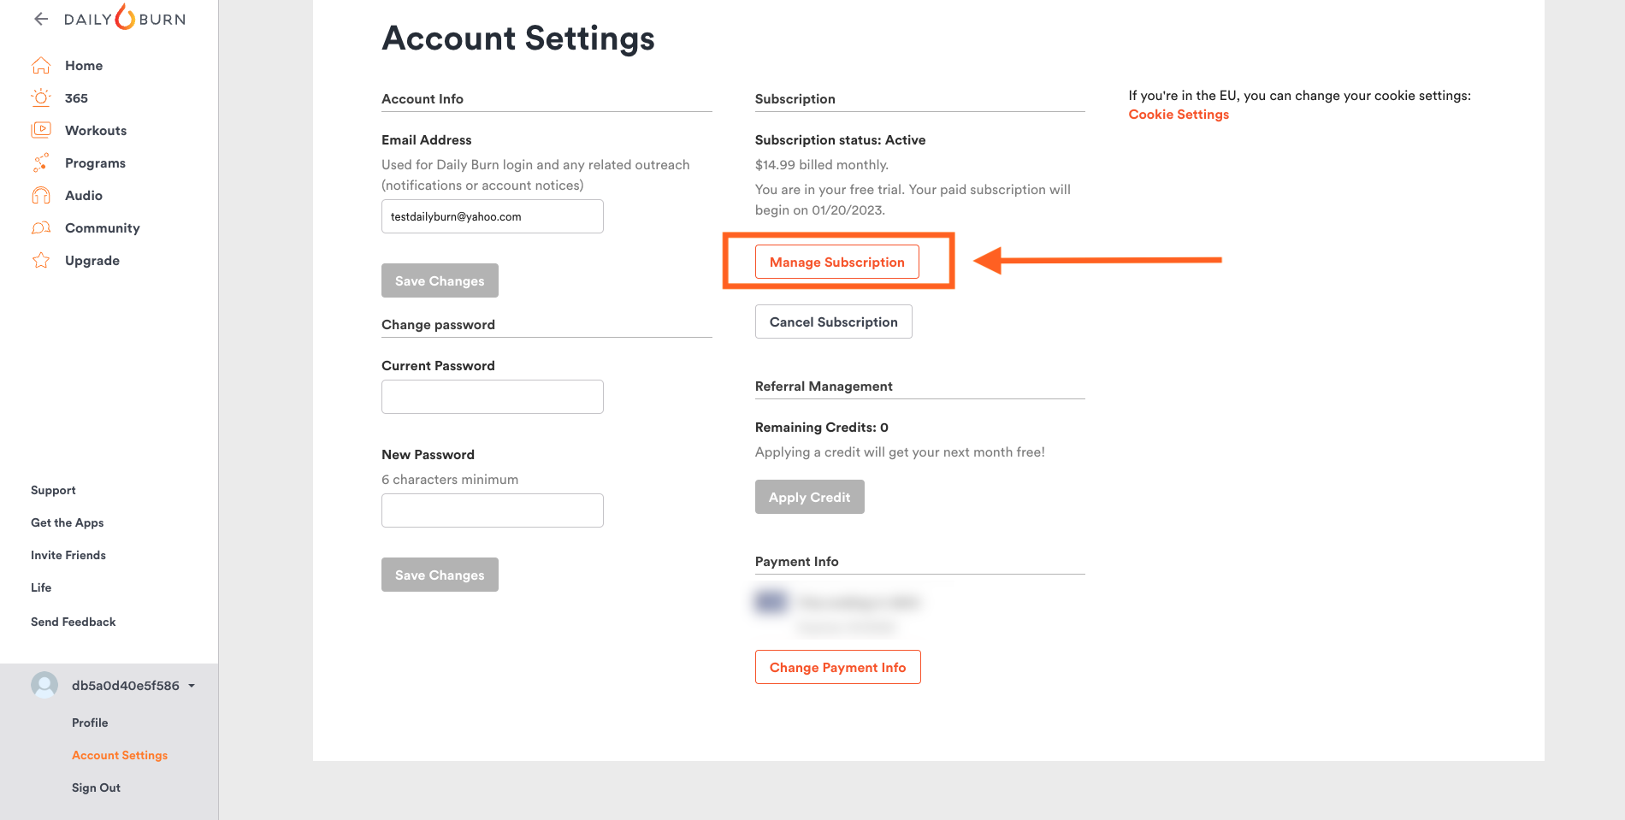Click the user avatar icon
This screenshot has height=820, width=1625.
(44, 685)
